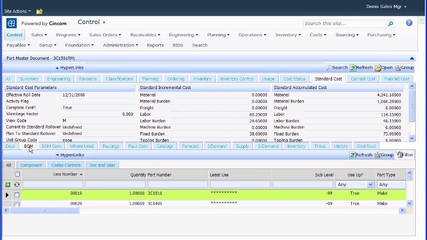The image size is (427, 240).
Task: Click the Search this site input field
Action: pyautogui.click(x=344, y=23)
